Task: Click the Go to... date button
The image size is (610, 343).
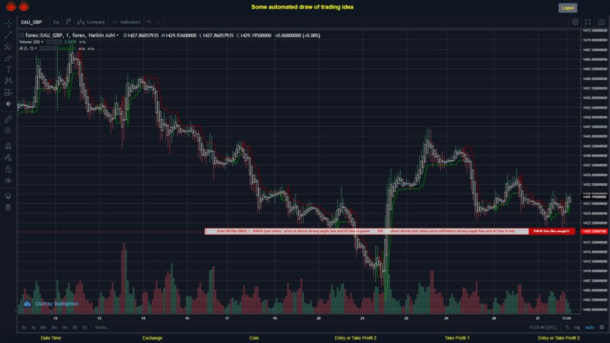Action: (102, 328)
